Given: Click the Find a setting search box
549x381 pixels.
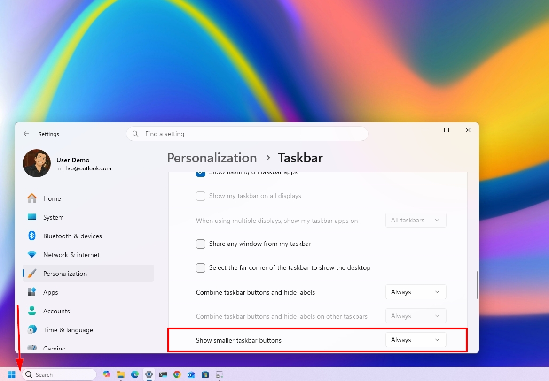Looking at the screenshot, I should pyautogui.click(x=247, y=134).
